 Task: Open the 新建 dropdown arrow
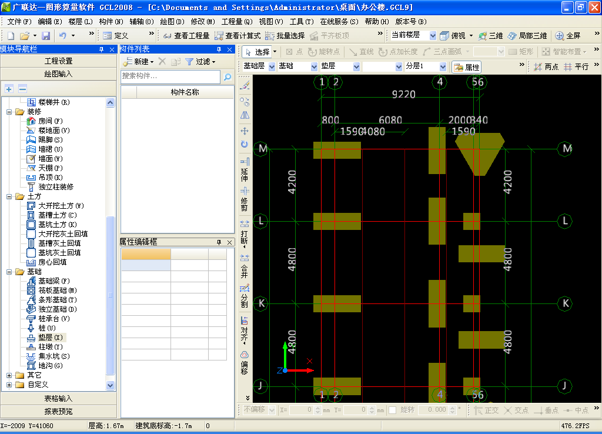[152, 62]
